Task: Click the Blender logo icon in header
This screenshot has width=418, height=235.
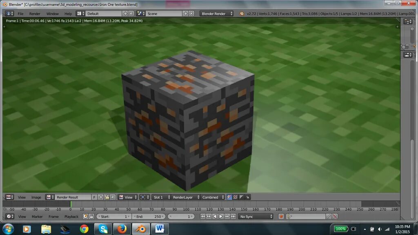Action: (241, 13)
